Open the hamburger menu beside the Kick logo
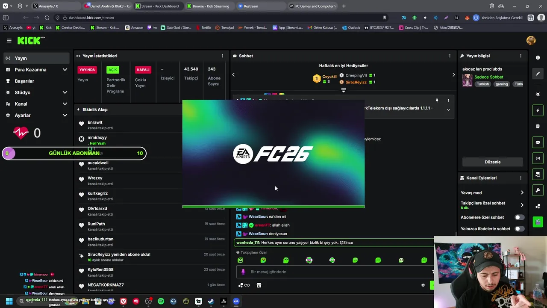This screenshot has width=547, height=308. [9, 41]
